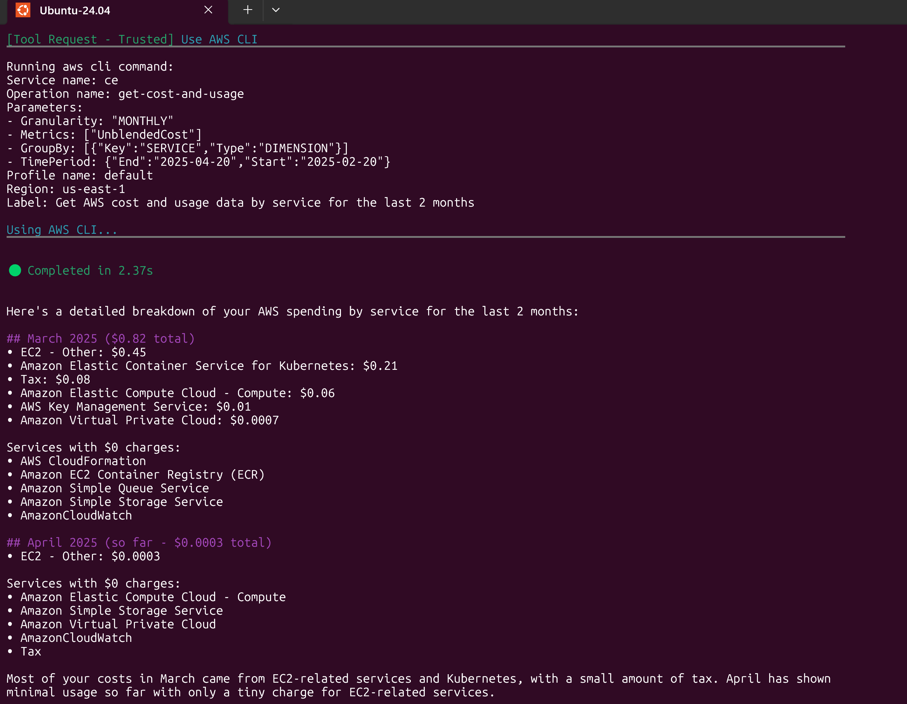Click the March 2025 total heading

100,338
